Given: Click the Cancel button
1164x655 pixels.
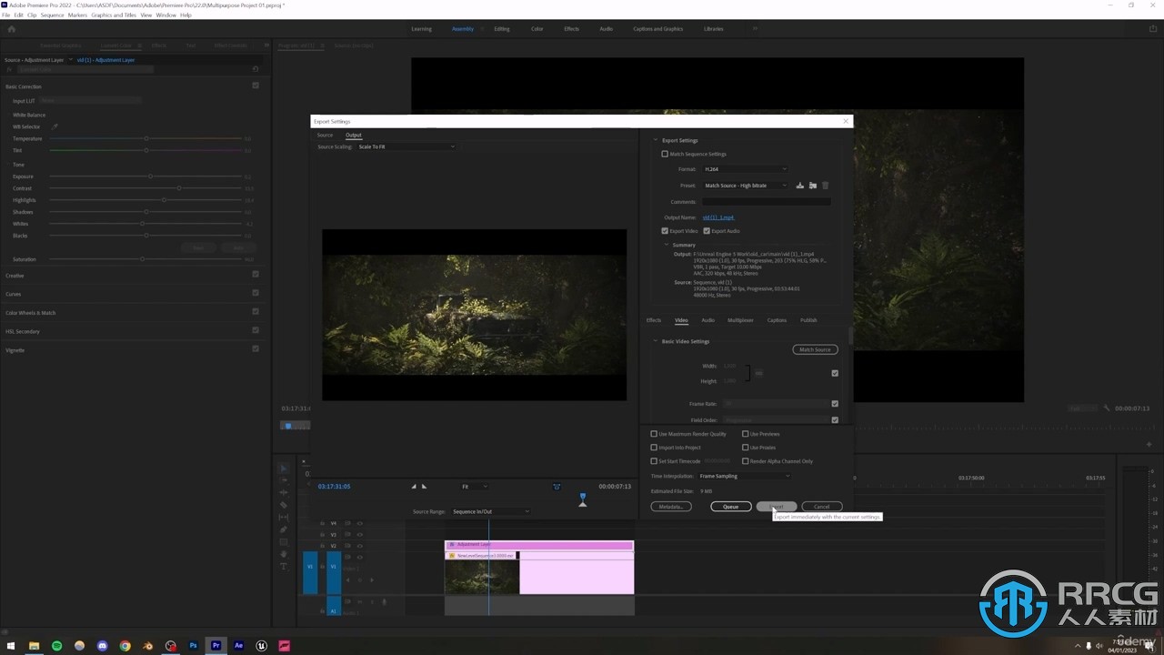Looking at the screenshot, I should [x=821, y=507].
